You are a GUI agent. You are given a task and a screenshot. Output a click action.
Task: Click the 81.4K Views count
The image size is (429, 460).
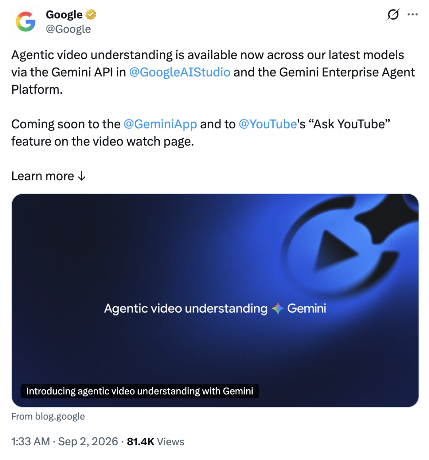pos(156,441)
